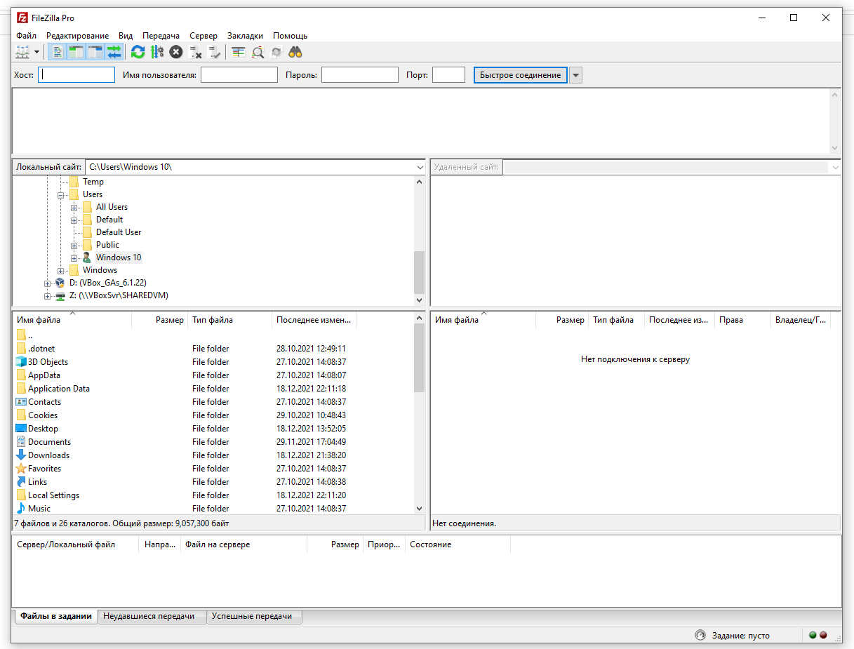Sort local list by Последнее изменение
This screenshot has width=854, height=649.
[x=314, y=320]
